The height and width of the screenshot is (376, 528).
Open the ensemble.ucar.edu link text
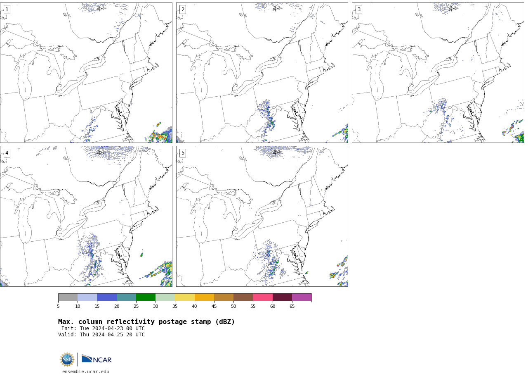pos(86,371)
